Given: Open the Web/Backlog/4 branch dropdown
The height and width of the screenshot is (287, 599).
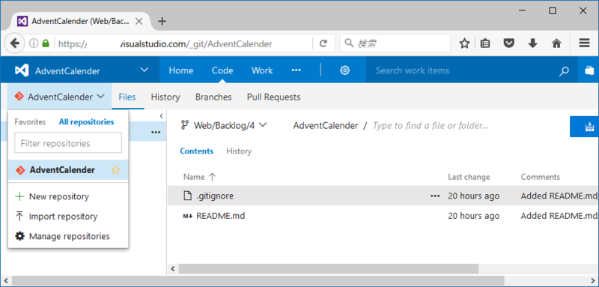Looking at the screenshot, I should [x=224, y=125].
